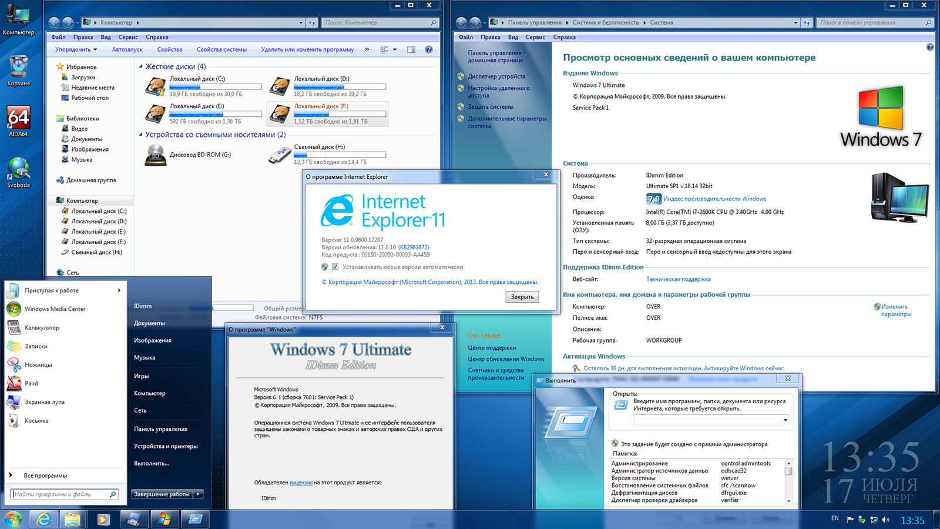This screenshot has width=940, height=529.
Task: Click the Start orb on the taskbar
Action: pyautogui.click(x=13, y=519)
